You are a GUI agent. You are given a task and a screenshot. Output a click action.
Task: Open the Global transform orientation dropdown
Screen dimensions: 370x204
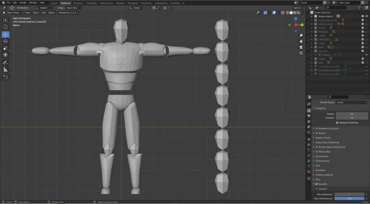click(x=137, y=8)
